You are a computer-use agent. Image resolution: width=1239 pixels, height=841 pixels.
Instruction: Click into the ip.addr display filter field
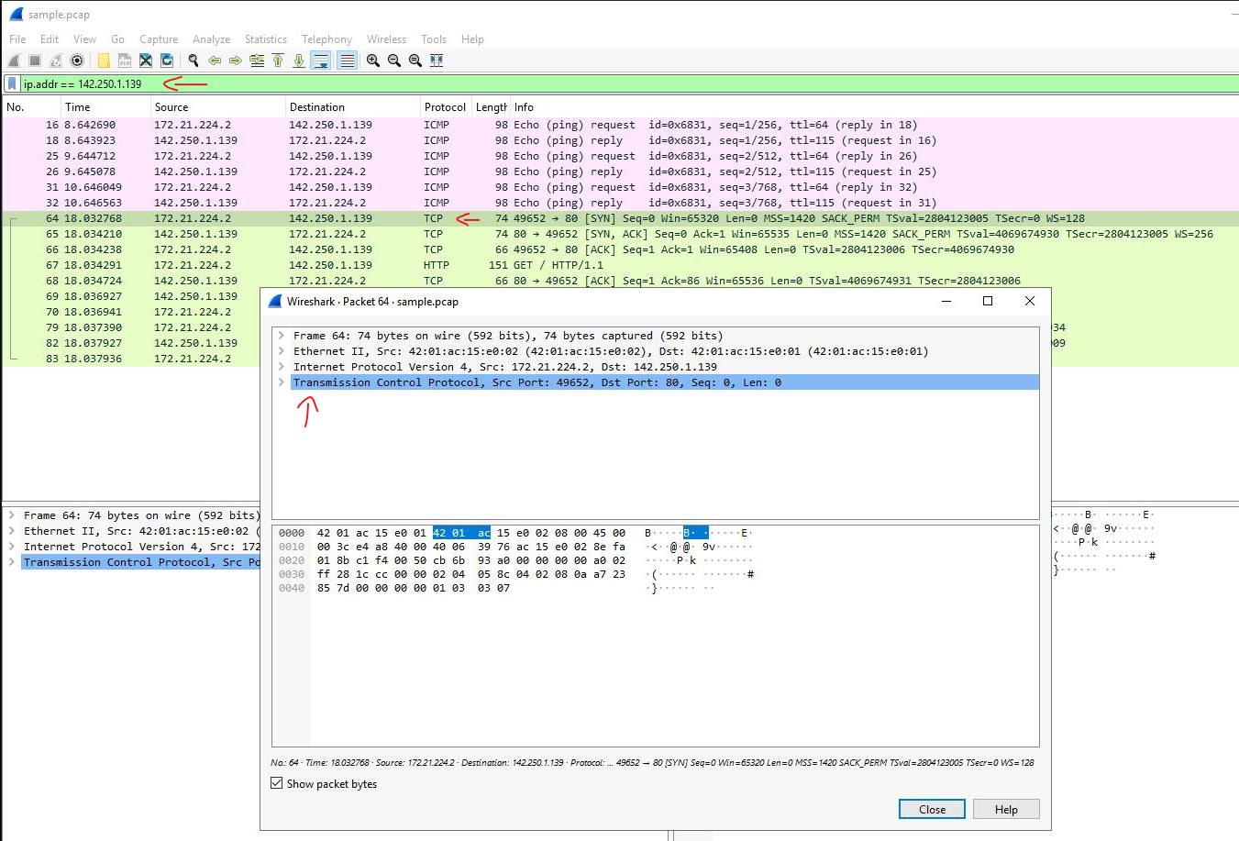550,83
